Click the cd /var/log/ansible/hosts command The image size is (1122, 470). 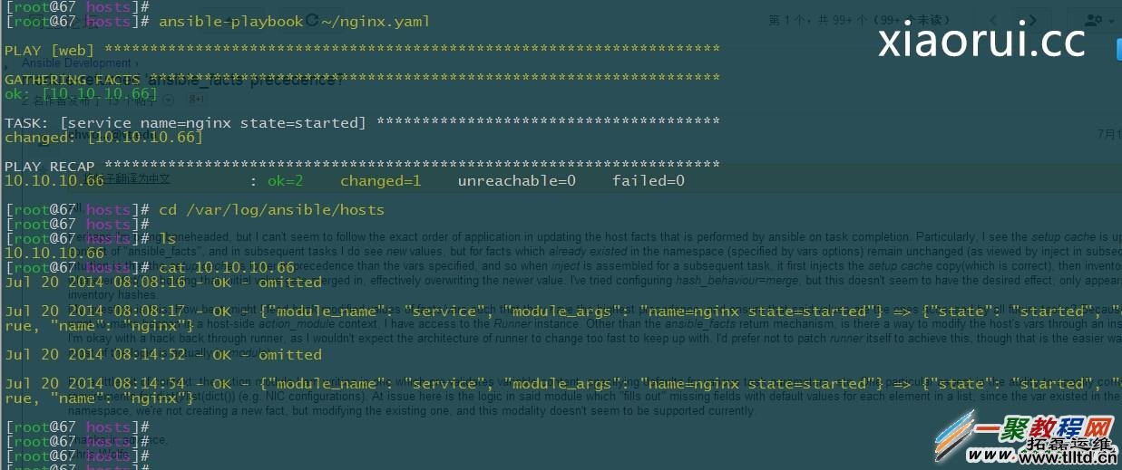click(271, 209)
